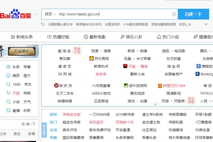
Task: Click the red 好 icon for 淘好货
Action: click(56, 85)
